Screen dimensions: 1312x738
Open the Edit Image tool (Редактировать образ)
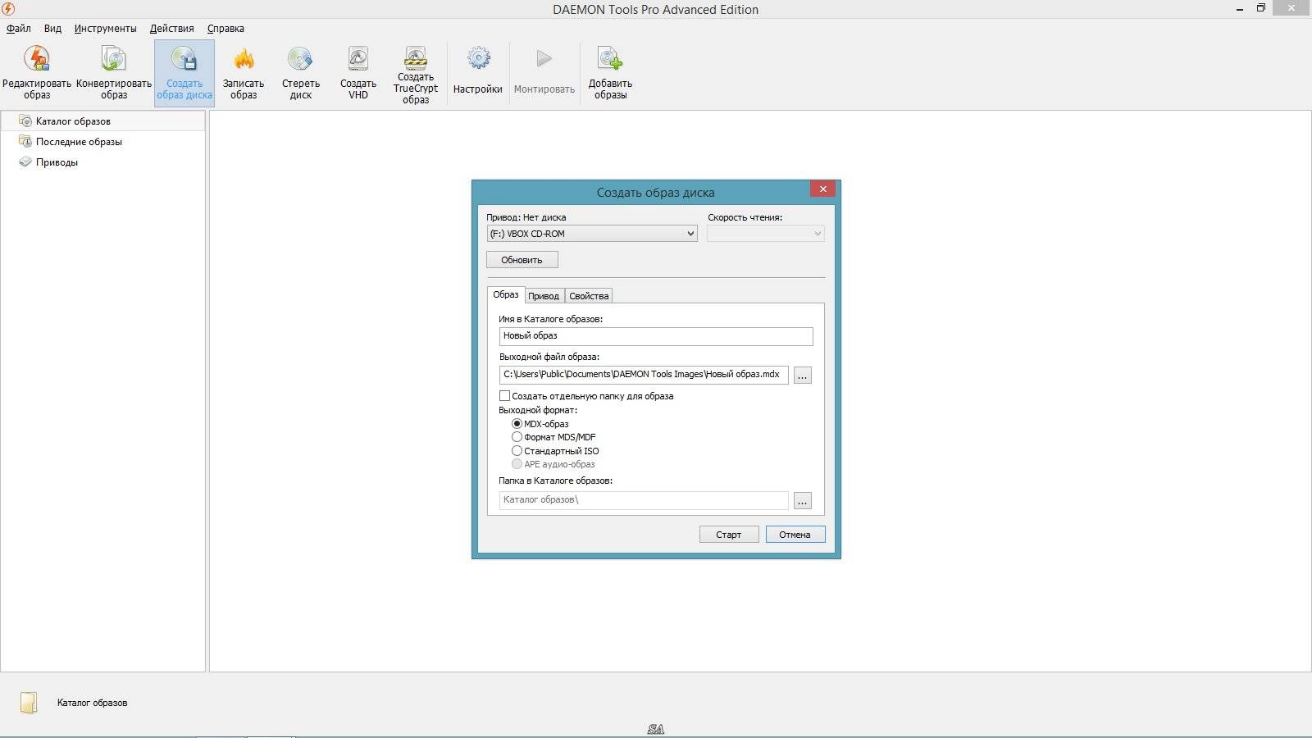(37, 73)
